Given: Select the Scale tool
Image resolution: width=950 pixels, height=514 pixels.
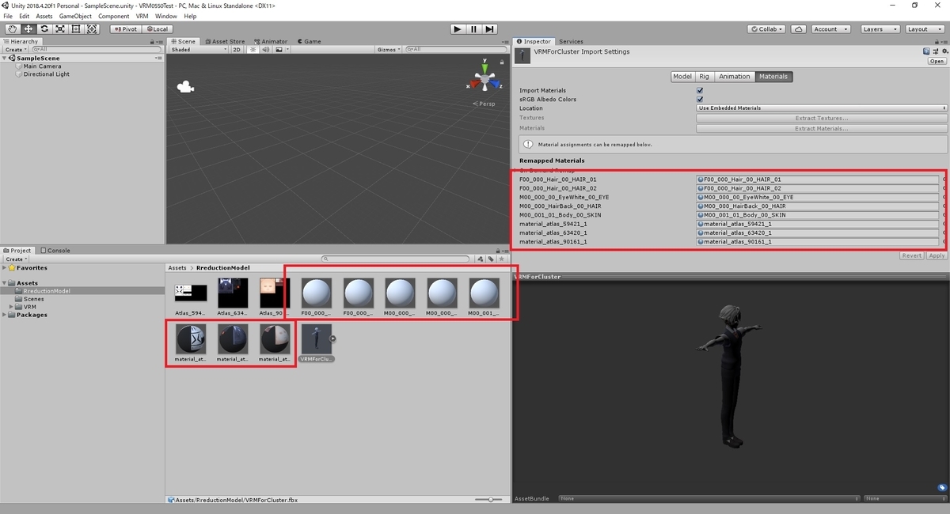Looking at the screenshot, I should point(60,29).
